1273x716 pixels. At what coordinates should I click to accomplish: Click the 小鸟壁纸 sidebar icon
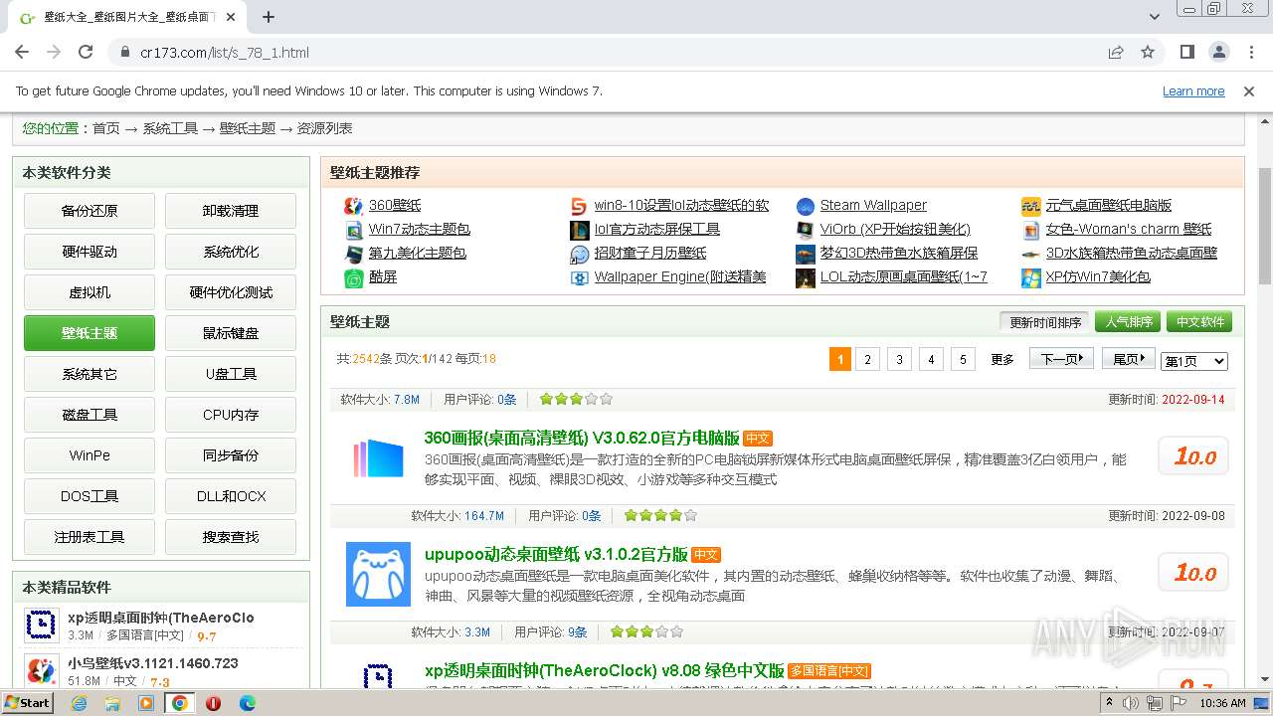point(41,670)
